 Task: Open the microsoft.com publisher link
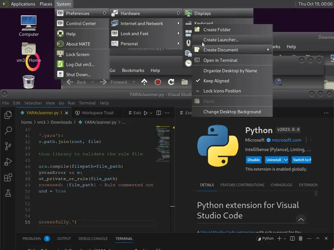pyautogui.click(x=286, y=140)
